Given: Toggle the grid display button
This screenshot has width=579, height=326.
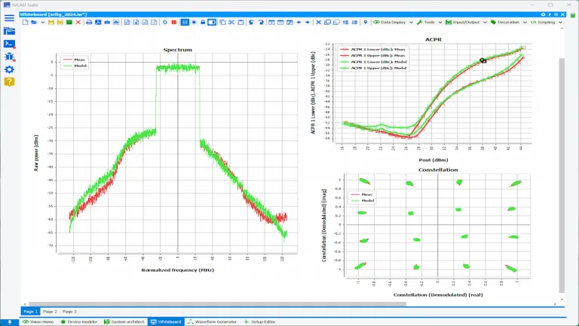Looking at the screenshot, I should click(185, 22).
